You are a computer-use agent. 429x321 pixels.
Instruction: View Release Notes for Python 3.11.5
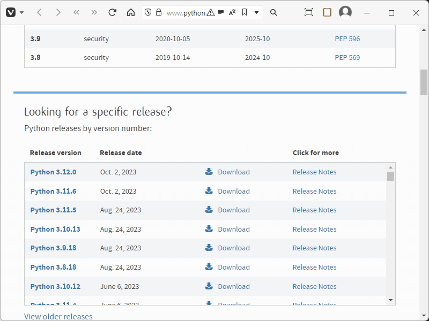pyautogui.click(x=315, y=210)
